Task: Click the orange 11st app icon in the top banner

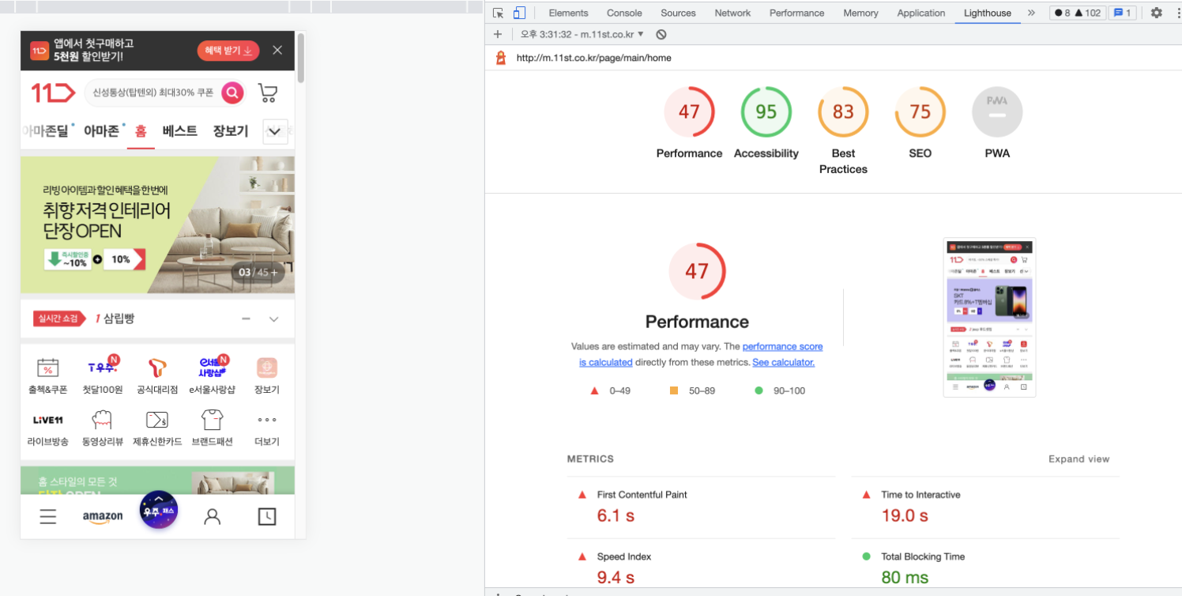Action: [x=40, y=51]
